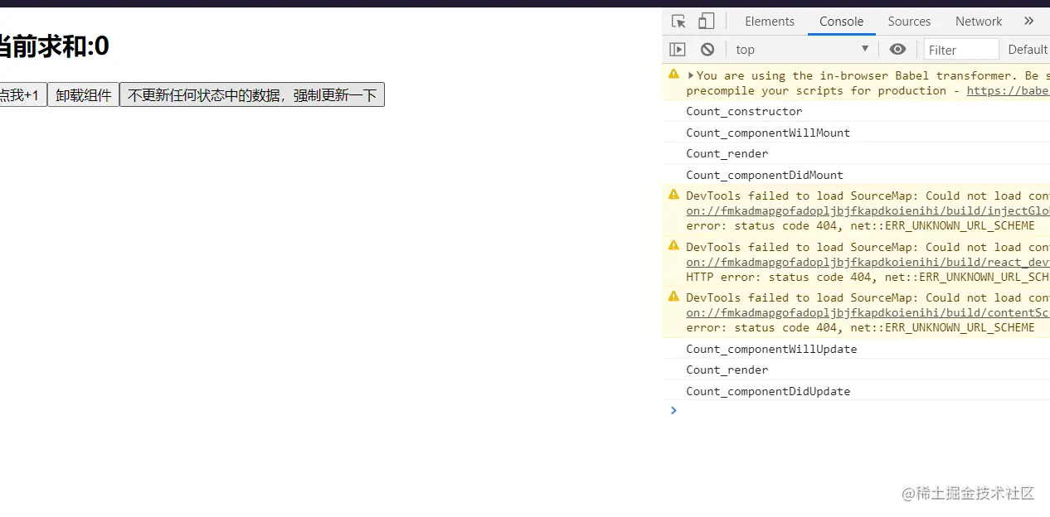Clear the console with the ban icon
1050x517 pixels.
707,50
